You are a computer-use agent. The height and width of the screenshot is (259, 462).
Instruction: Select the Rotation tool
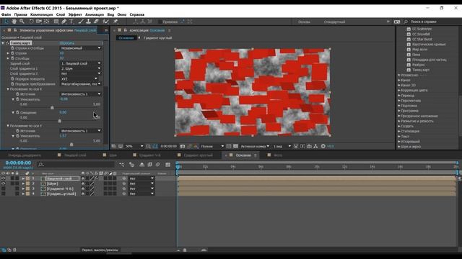coord(31,22)
